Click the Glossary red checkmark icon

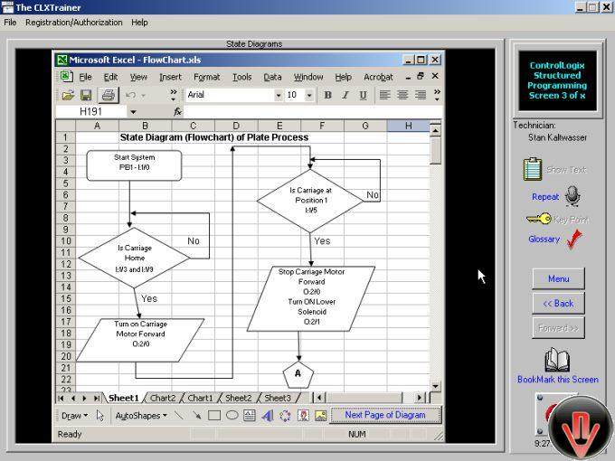pyautogui.click(x=575, y=240)
